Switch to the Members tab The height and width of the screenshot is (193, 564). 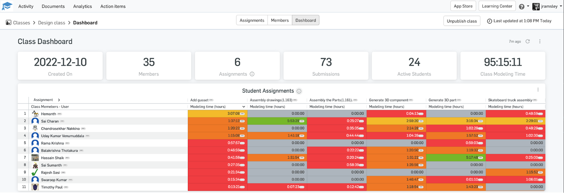[280, 20]
